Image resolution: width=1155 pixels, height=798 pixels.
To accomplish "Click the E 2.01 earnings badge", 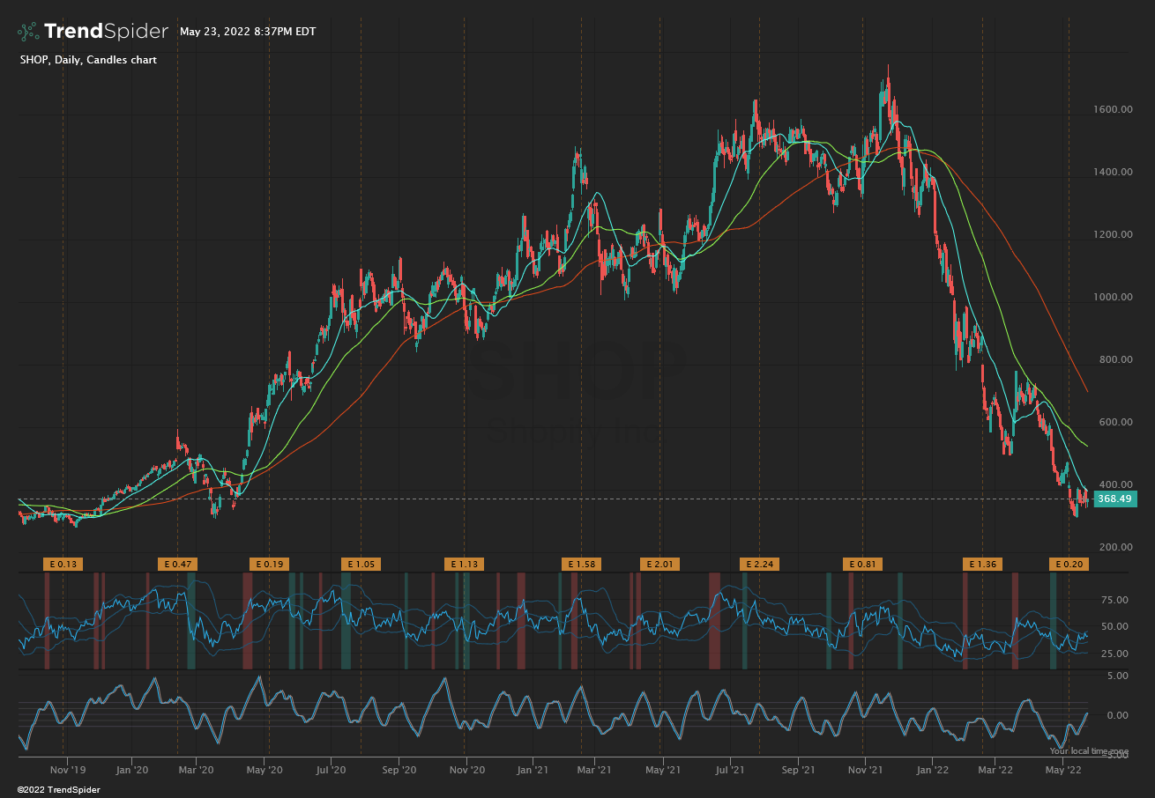I will pos(659,564).
